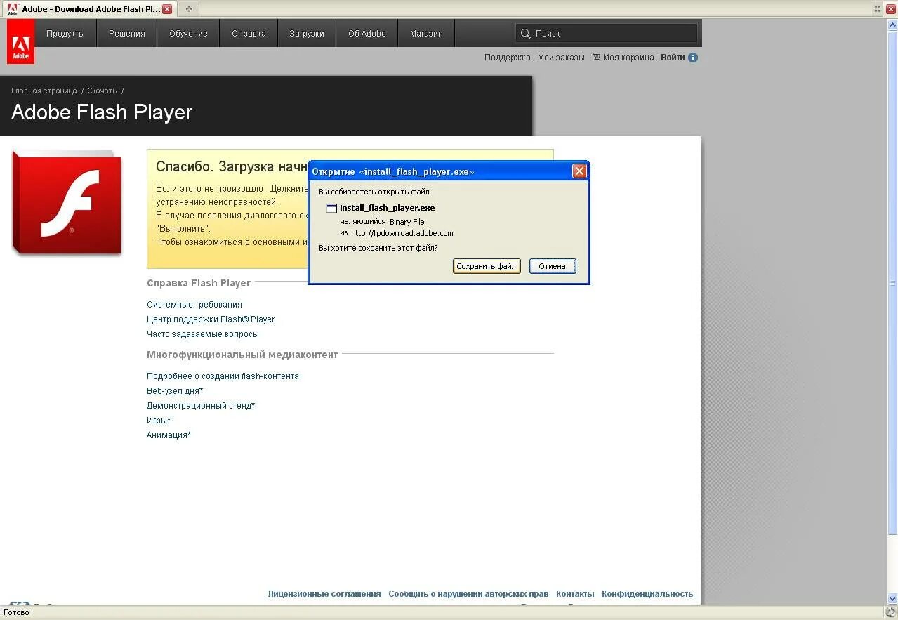The image size is (898, 620).
Task: Click the Отмена button
Action: coord(553,266)
